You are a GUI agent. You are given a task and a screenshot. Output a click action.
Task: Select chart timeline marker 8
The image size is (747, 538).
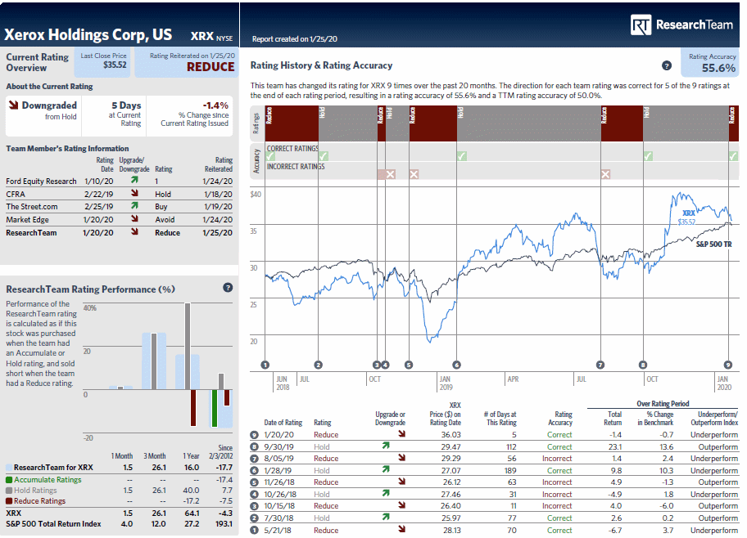point(643,365)
